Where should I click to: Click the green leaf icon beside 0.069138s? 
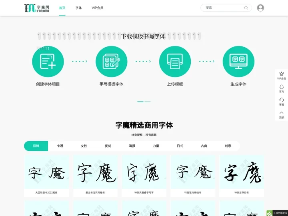point(270,213)
